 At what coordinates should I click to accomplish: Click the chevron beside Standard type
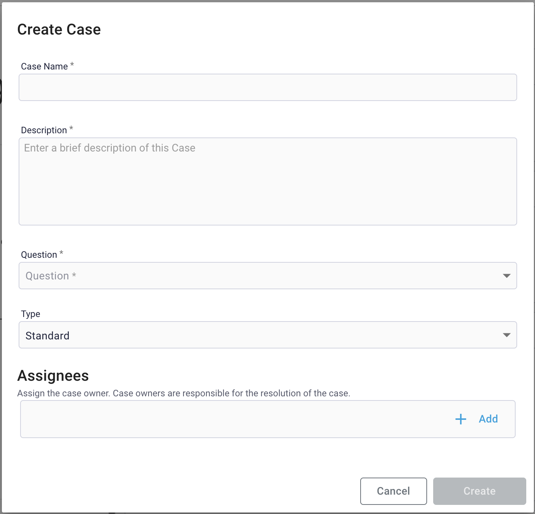[x=506, y=335]
